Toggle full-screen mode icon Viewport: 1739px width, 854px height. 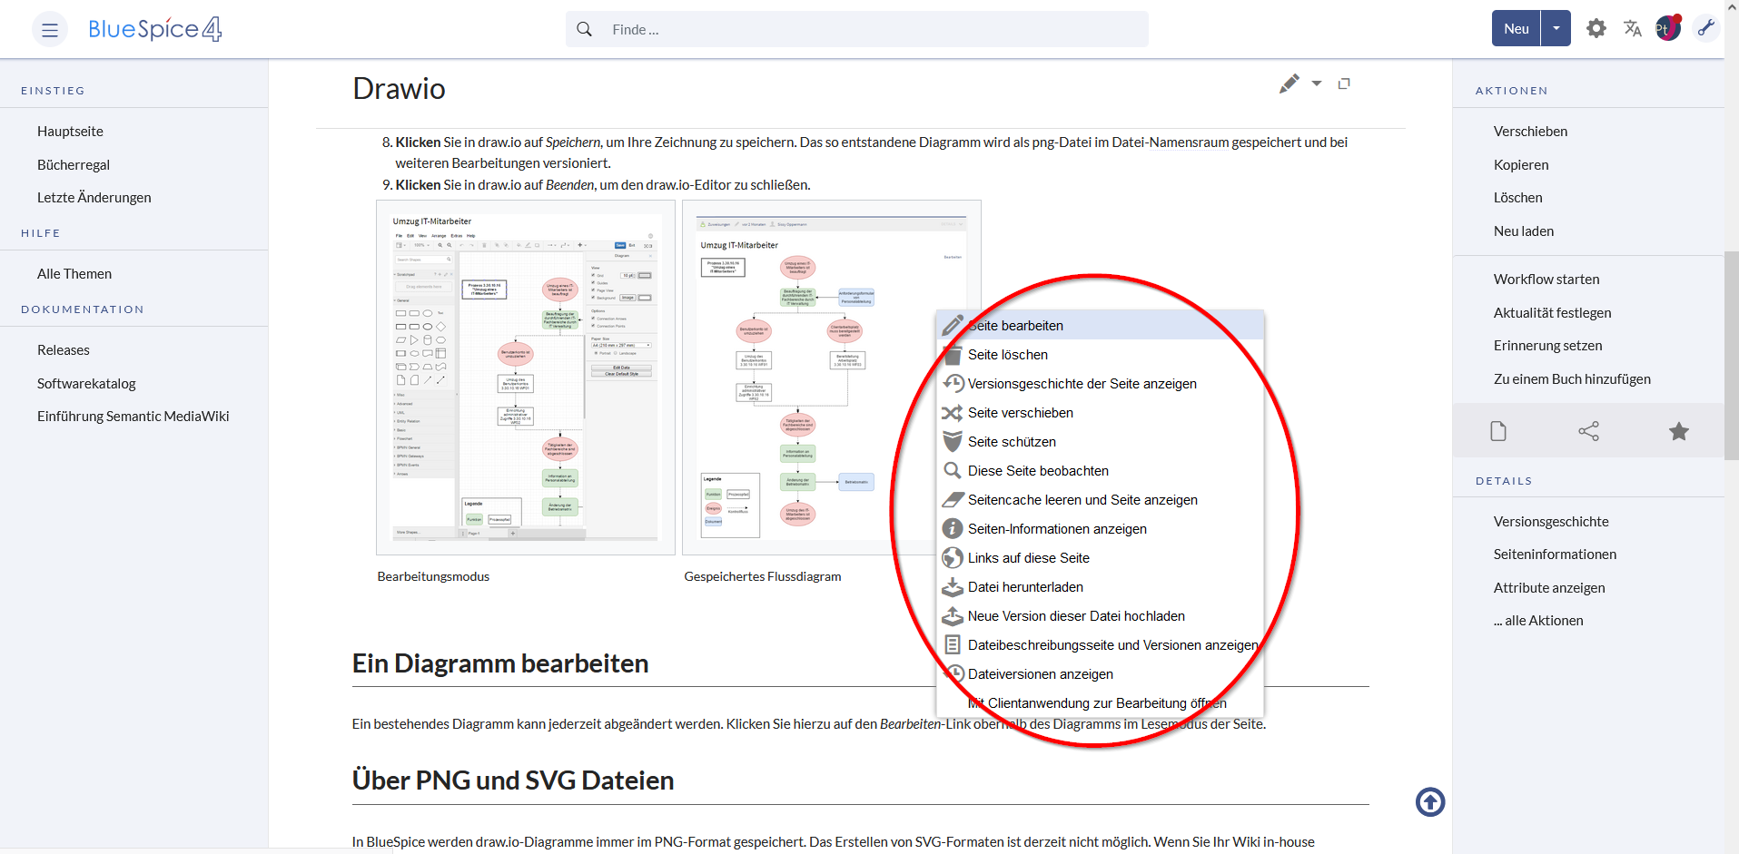pyautogui.click(x=1344, y=83)
